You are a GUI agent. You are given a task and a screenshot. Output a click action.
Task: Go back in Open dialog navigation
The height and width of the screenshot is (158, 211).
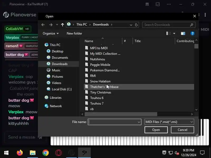click(x=43, y=25)
